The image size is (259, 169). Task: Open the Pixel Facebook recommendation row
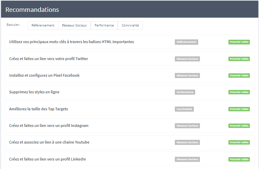44,75
